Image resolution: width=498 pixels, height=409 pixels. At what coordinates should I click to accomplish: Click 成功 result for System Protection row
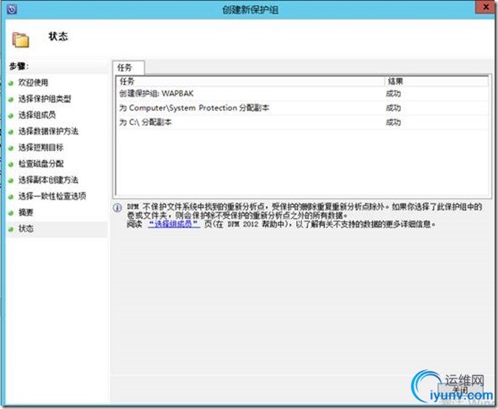coord(393,108)
